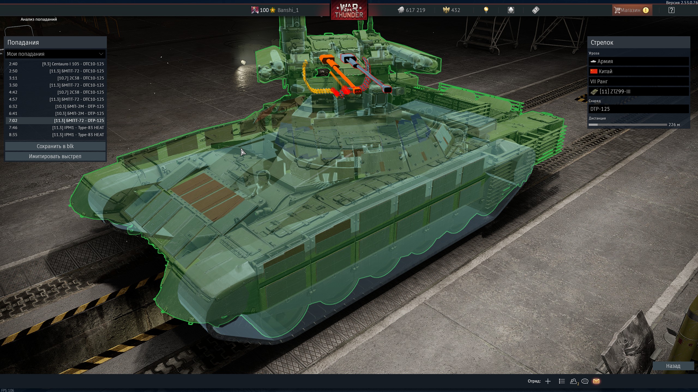The image size is (698, 392).
Task: Open the question mark help icon
Action: point(671,10)
